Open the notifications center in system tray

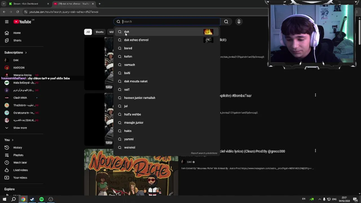pos(355,199)
